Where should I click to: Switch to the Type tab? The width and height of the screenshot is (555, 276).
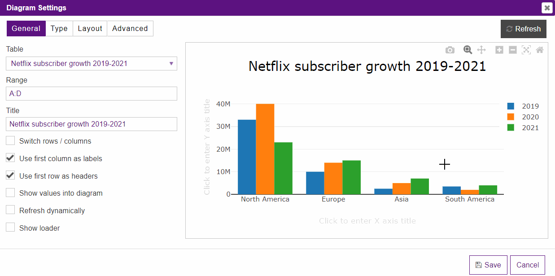pyautogui.click(x=59, y=29)
